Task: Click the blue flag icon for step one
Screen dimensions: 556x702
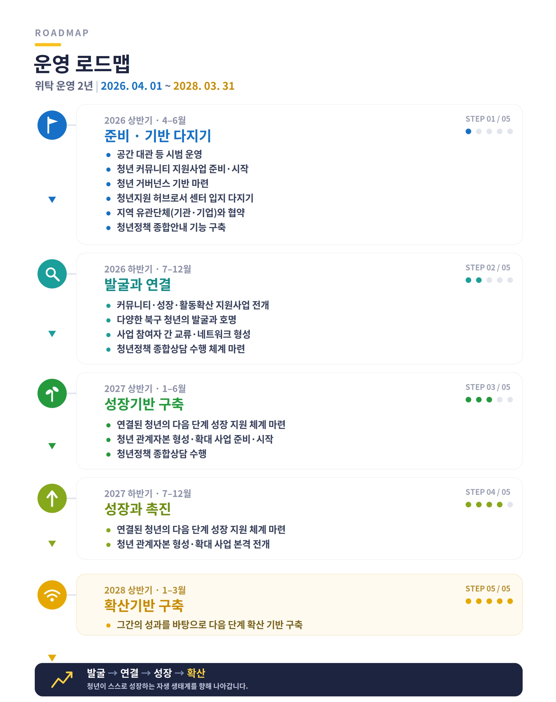Action: coord(52,125)
